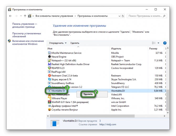Open the Упорядочить menu
This screenshot has width=176, height=136.
click(58, 43)
